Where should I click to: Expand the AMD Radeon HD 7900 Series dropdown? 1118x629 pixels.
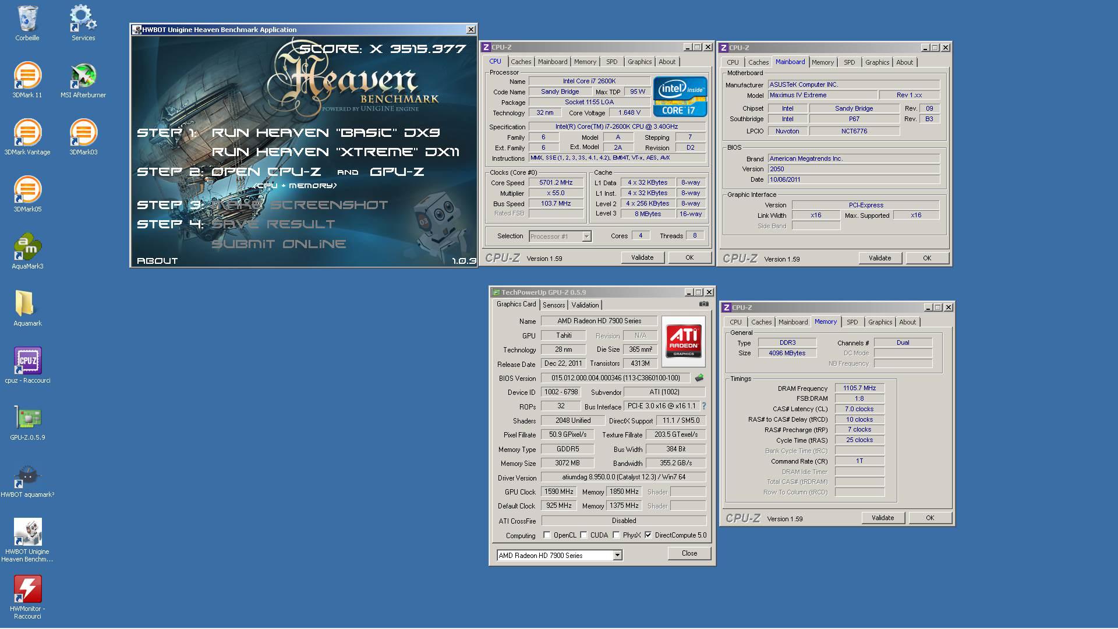click(617, 556)
